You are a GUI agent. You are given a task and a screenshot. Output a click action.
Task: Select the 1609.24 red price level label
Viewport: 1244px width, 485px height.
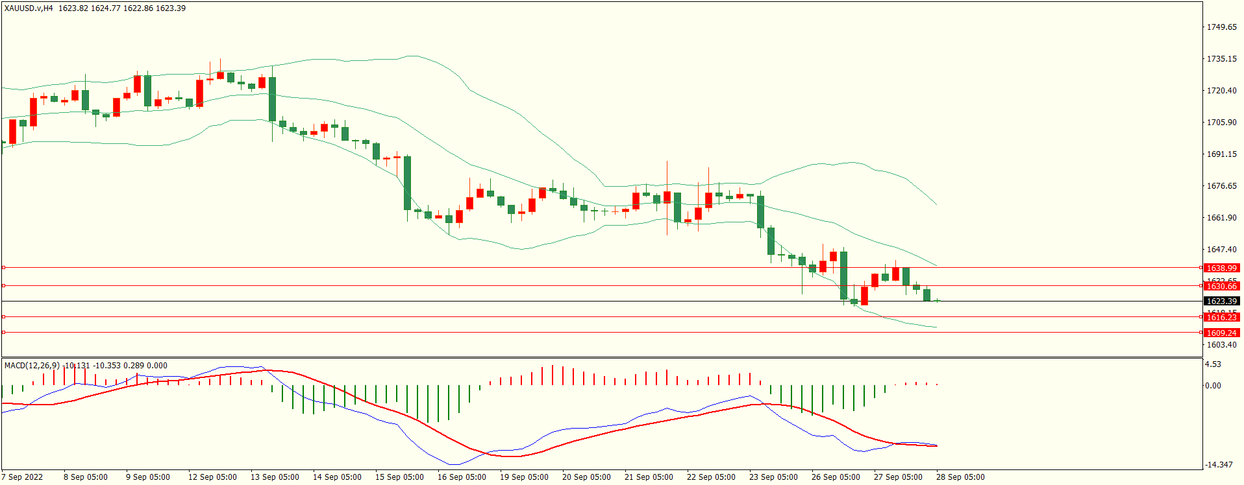click(x=1221, y=333)
